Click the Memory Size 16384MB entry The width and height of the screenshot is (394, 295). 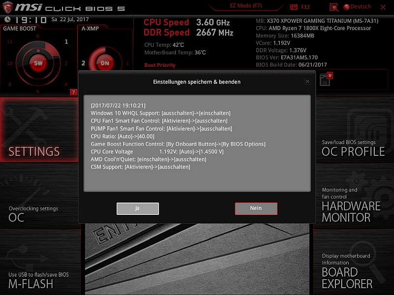285,35
